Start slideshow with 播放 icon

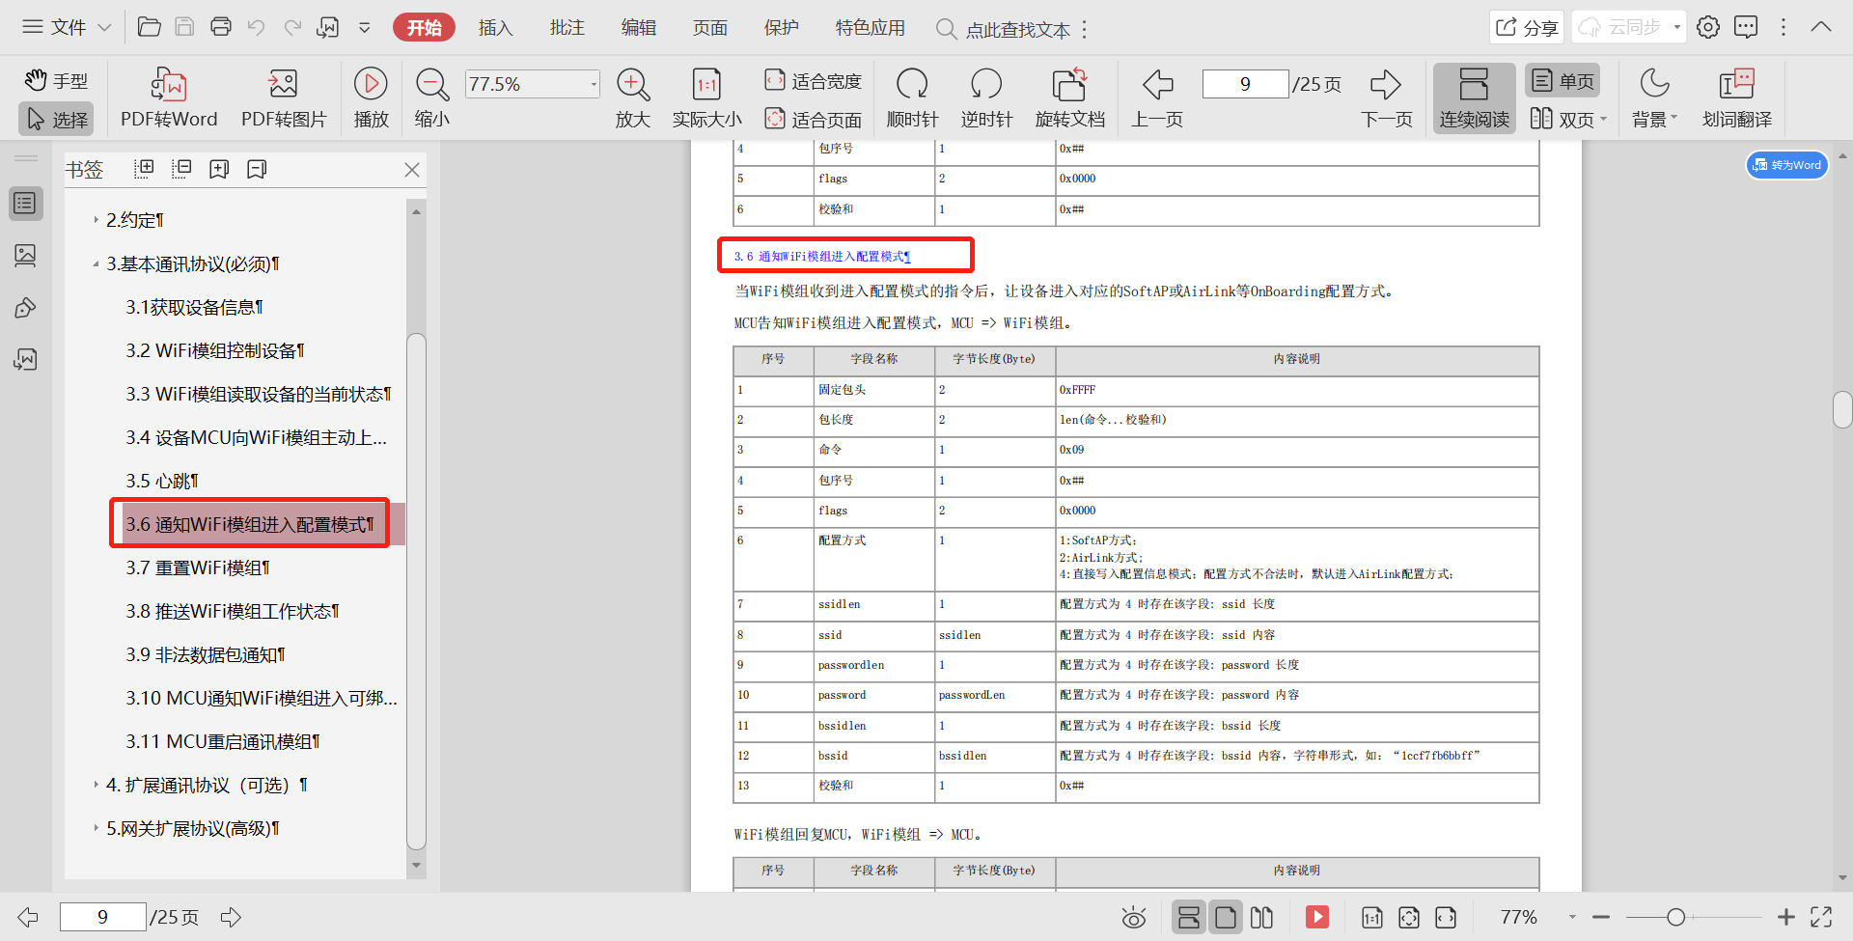point(371,86)
